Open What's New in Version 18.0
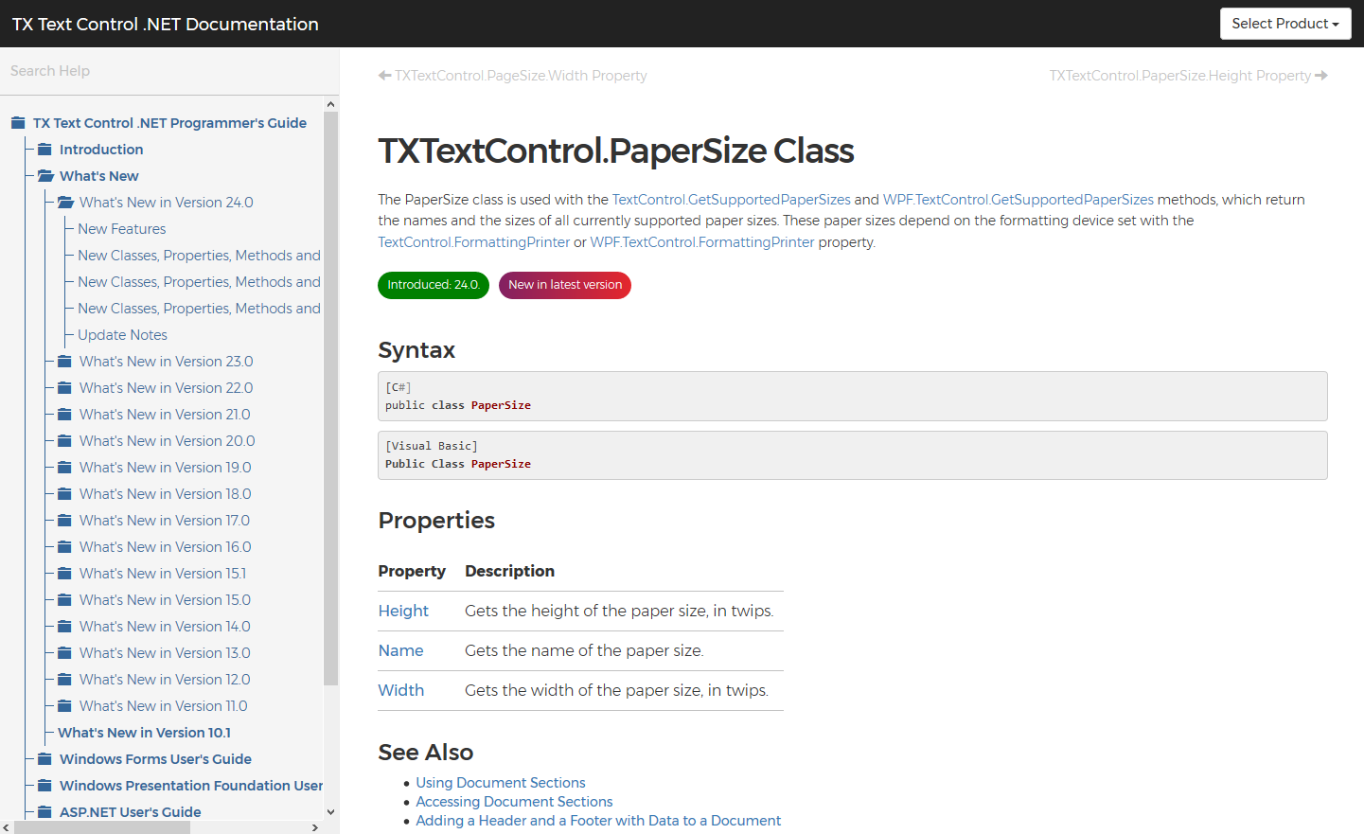This screenshot has width=1364, height=834. point(166,494)
